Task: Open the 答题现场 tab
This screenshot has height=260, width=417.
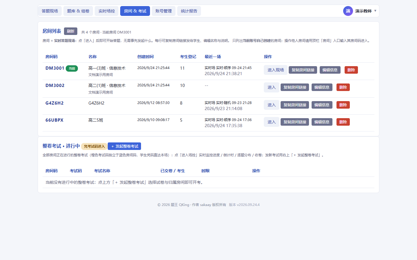Action: 50,11
